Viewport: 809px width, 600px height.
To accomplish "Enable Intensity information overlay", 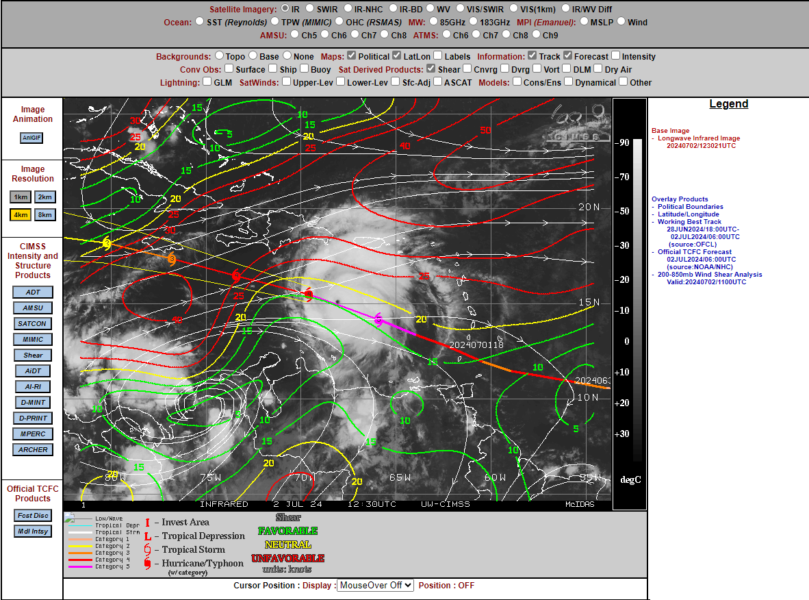I will (x=615, y=55).
